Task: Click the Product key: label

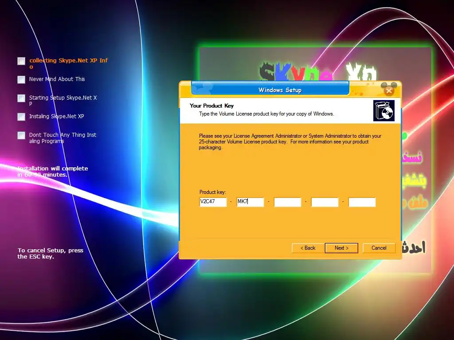Action: [x=212, y=192]
